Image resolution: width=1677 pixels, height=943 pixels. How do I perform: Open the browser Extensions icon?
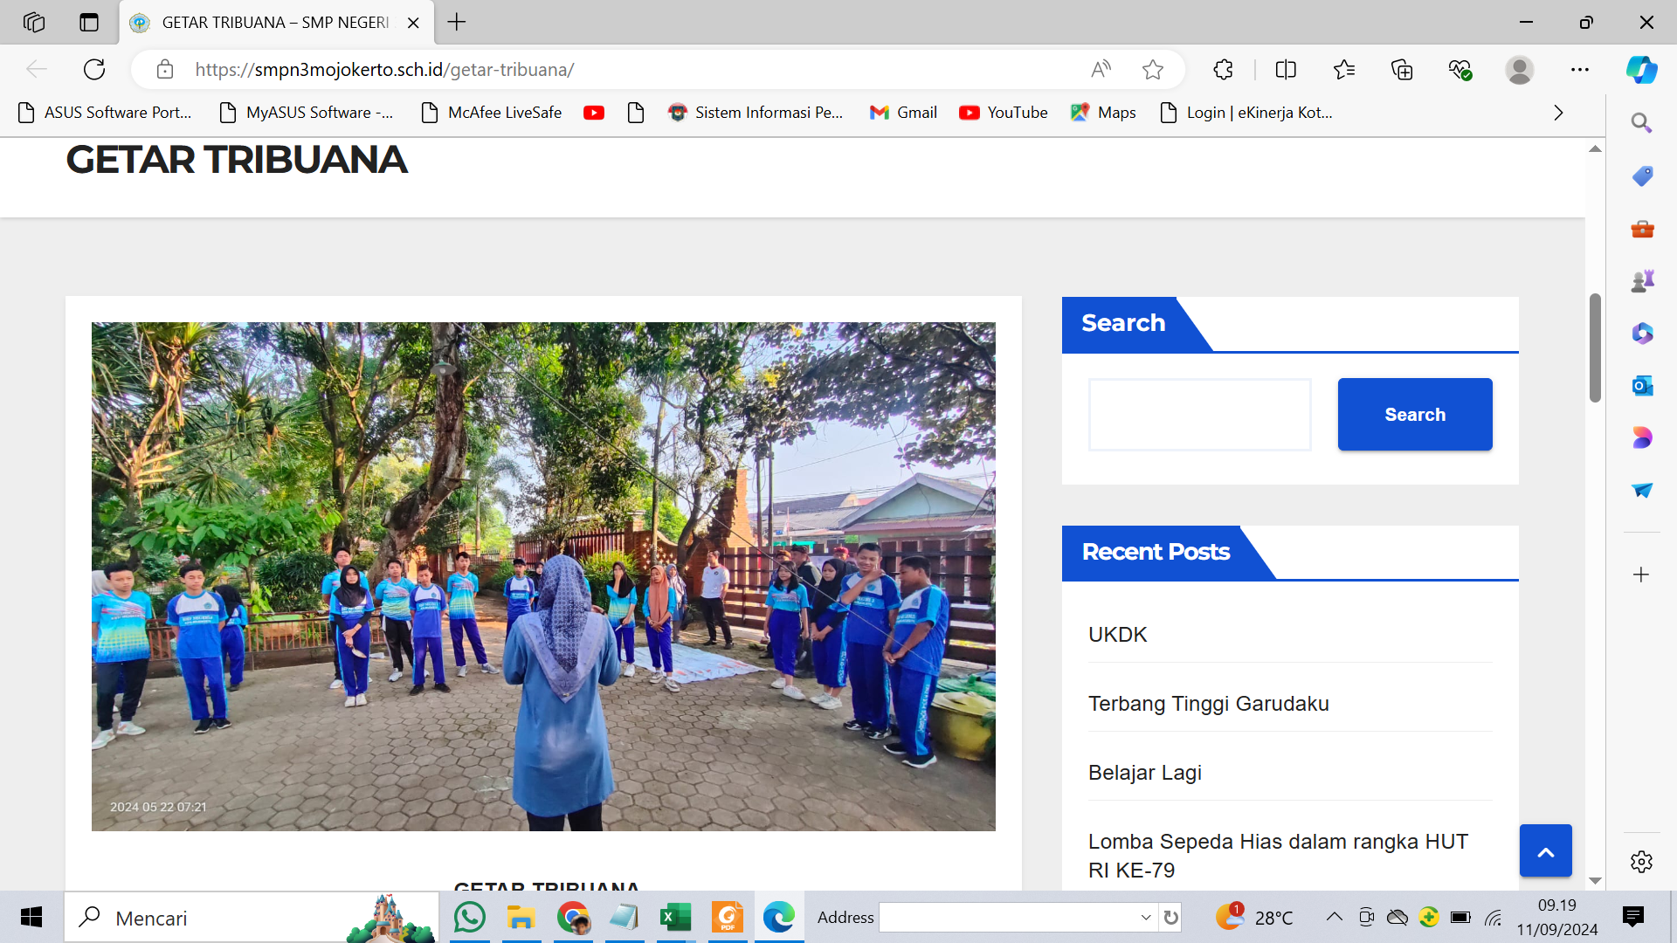pyautogui.click(x=1223, y=70)
